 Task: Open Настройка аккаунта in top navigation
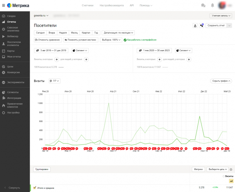point(112,6)
